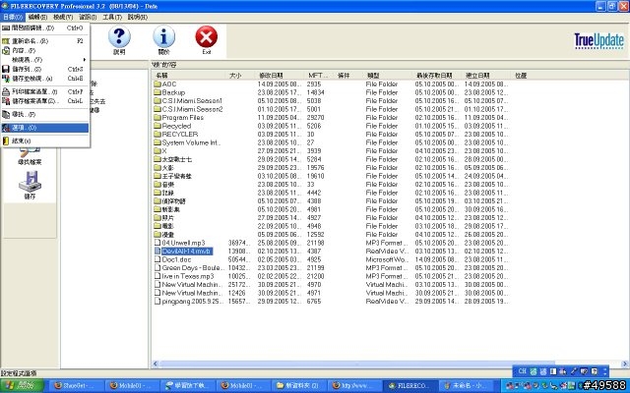Open the 檢視(V) menu
Viewport: 630px width, 393px height.
point(63,17)
